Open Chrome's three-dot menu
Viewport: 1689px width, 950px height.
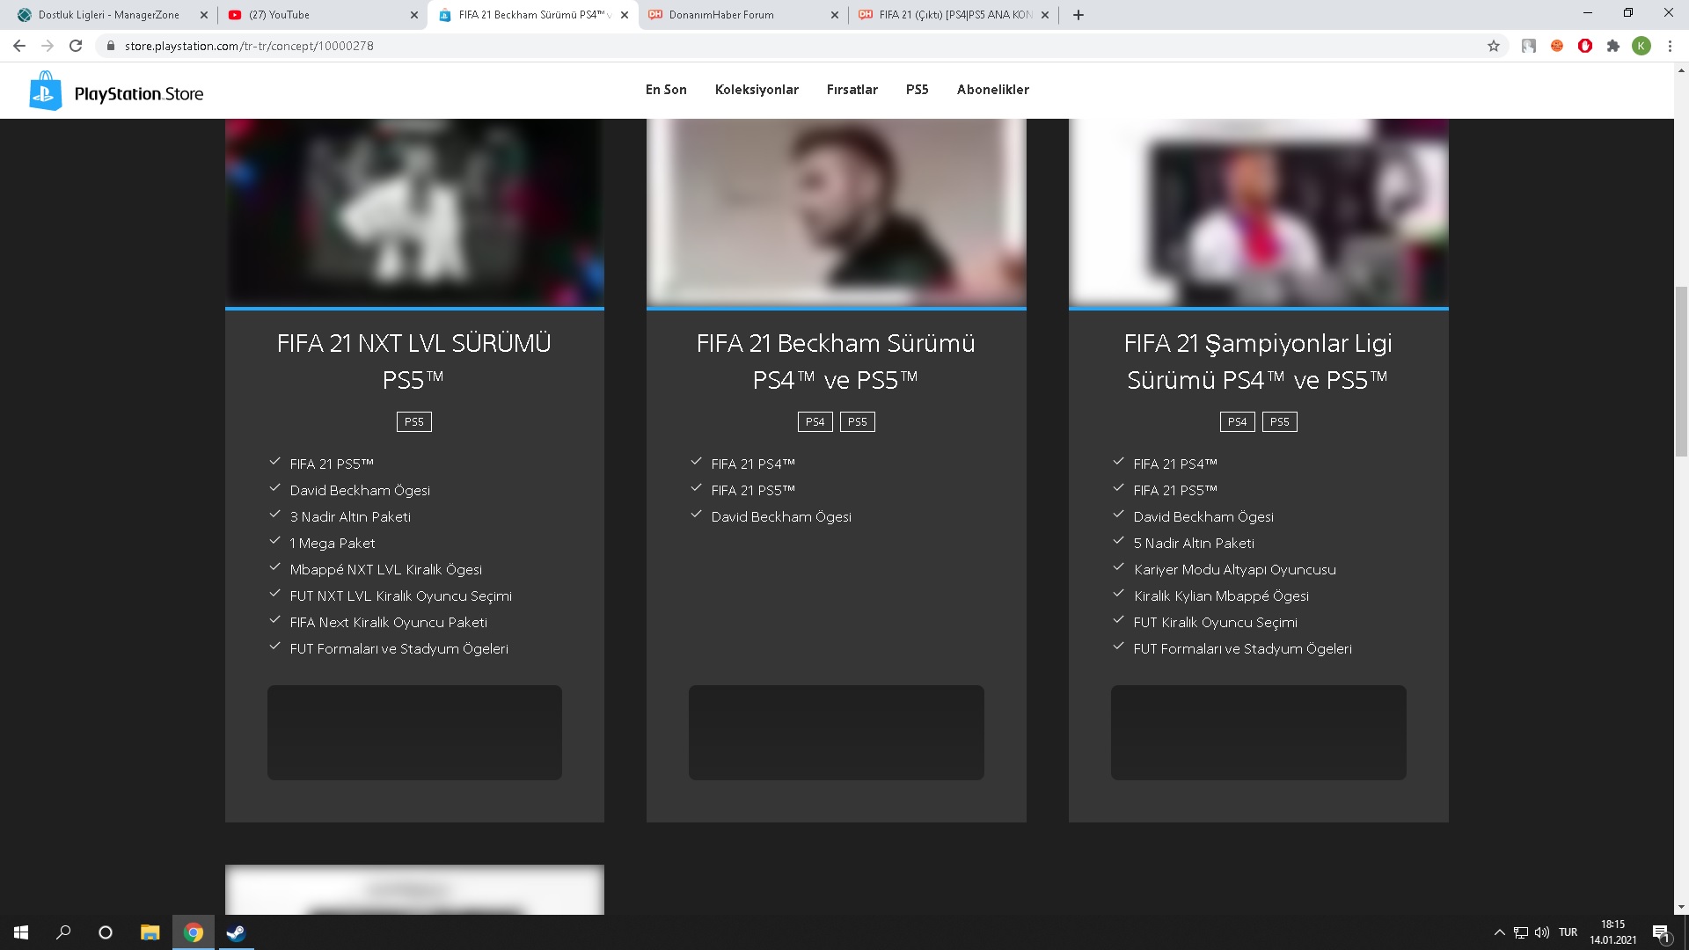click(1670, 46)
